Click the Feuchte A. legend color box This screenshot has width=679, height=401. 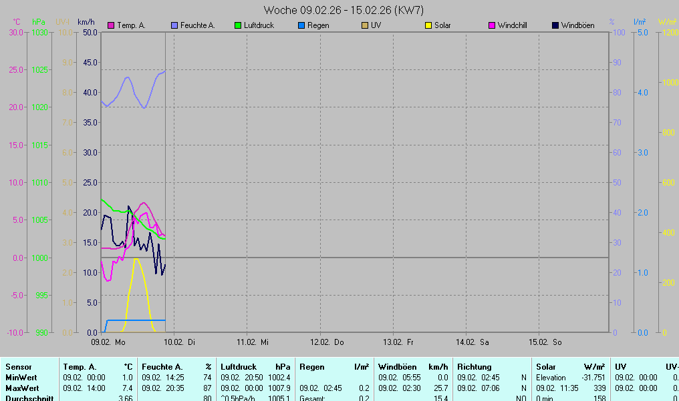pos(175,25)
